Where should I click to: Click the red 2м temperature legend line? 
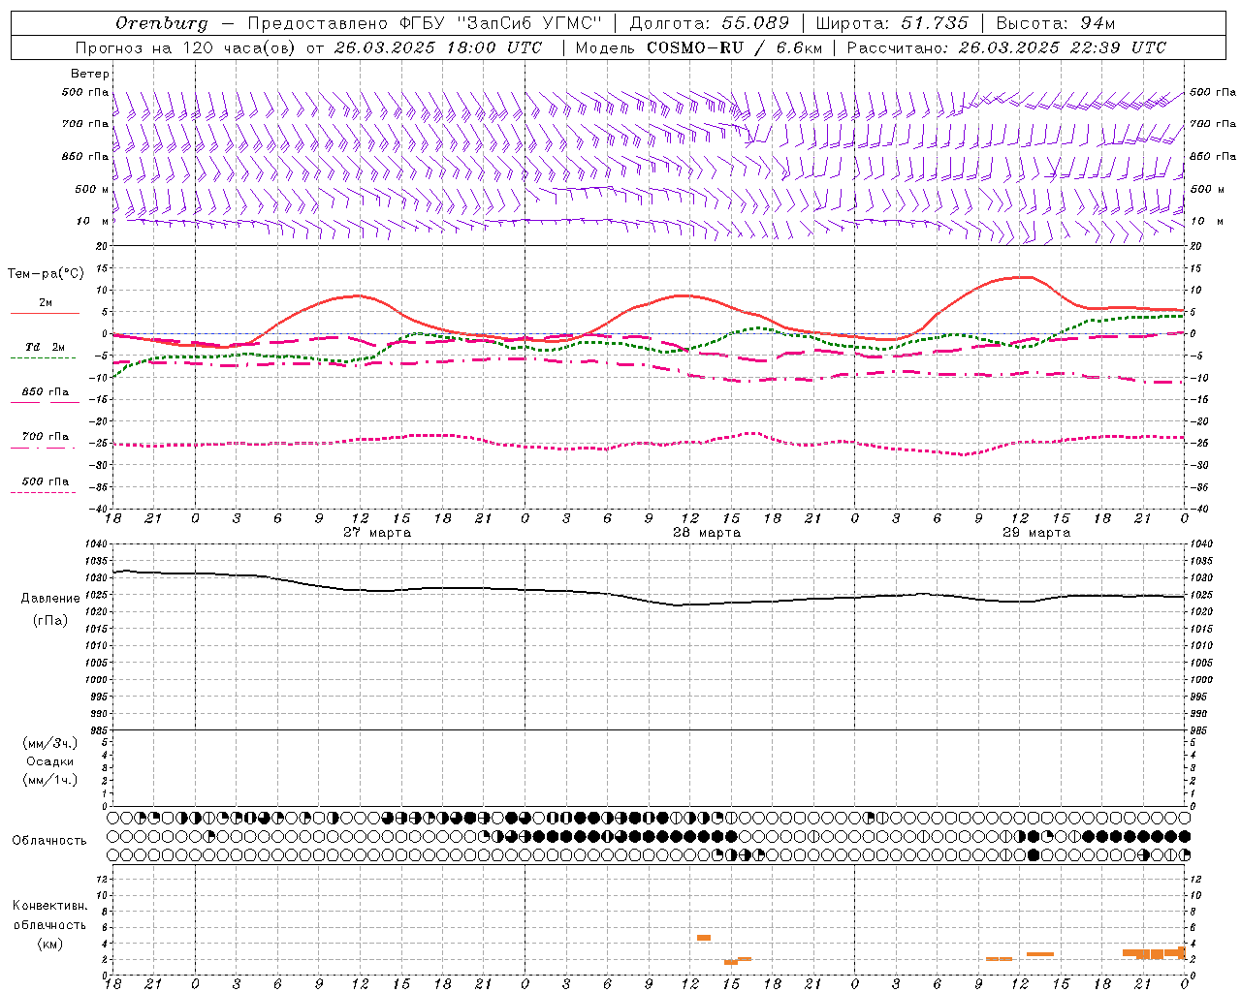45,313
